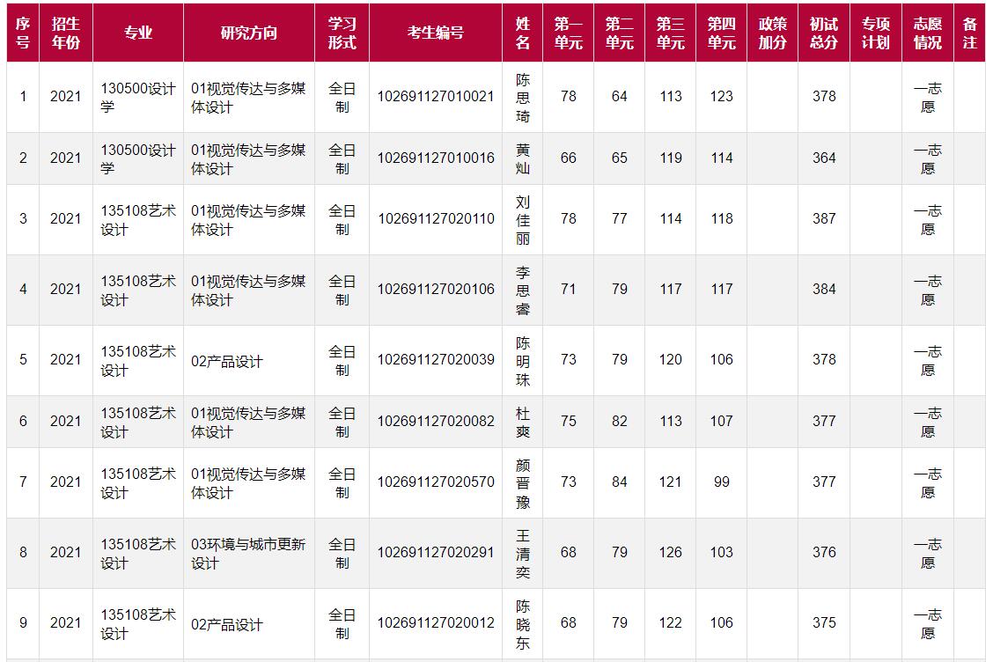The height and width of the screenshot is (662, 993).
Task: Click 03环境与城市更新设计 research direction cell
Action: click(248, 554)
